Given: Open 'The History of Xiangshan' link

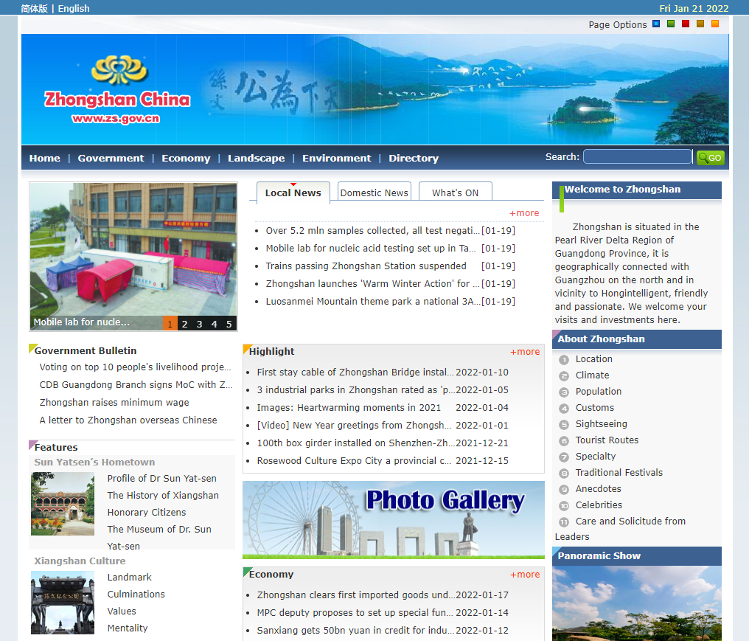Looking at the screenshot, I should (x=163, y=495).
